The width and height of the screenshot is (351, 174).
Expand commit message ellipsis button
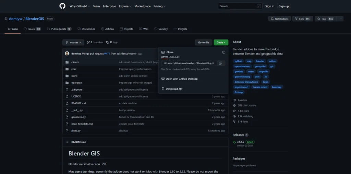(140, 54)
